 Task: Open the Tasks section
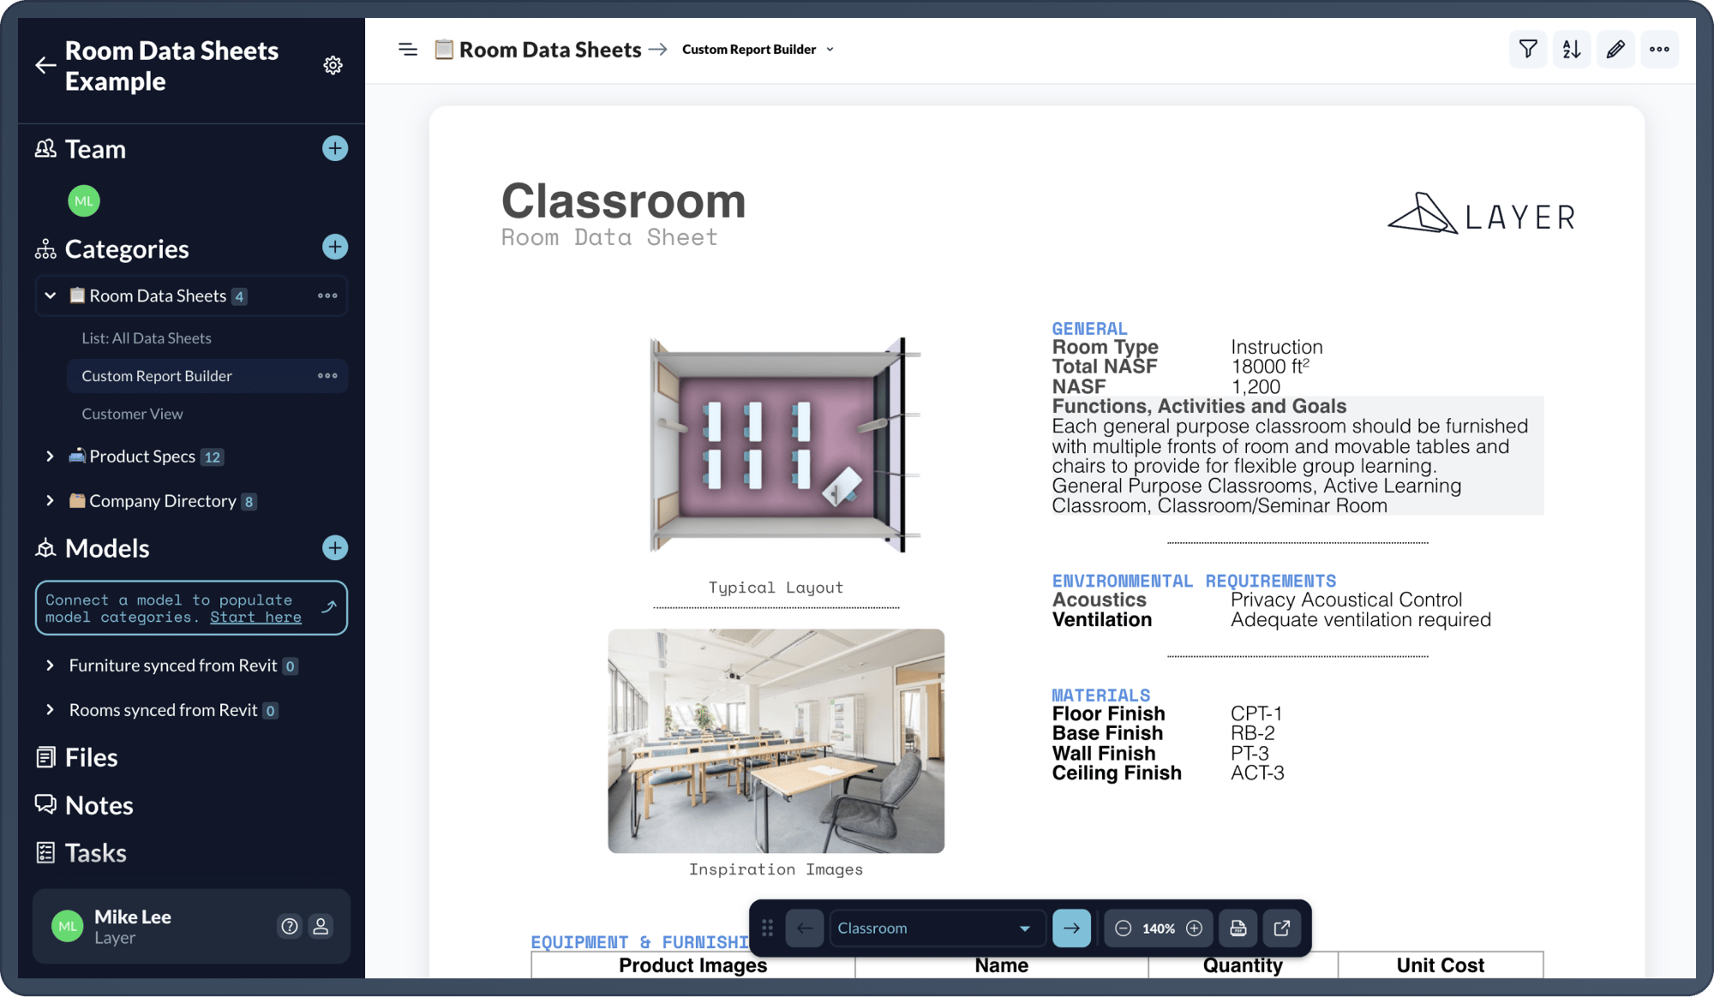tap(95, 853)
